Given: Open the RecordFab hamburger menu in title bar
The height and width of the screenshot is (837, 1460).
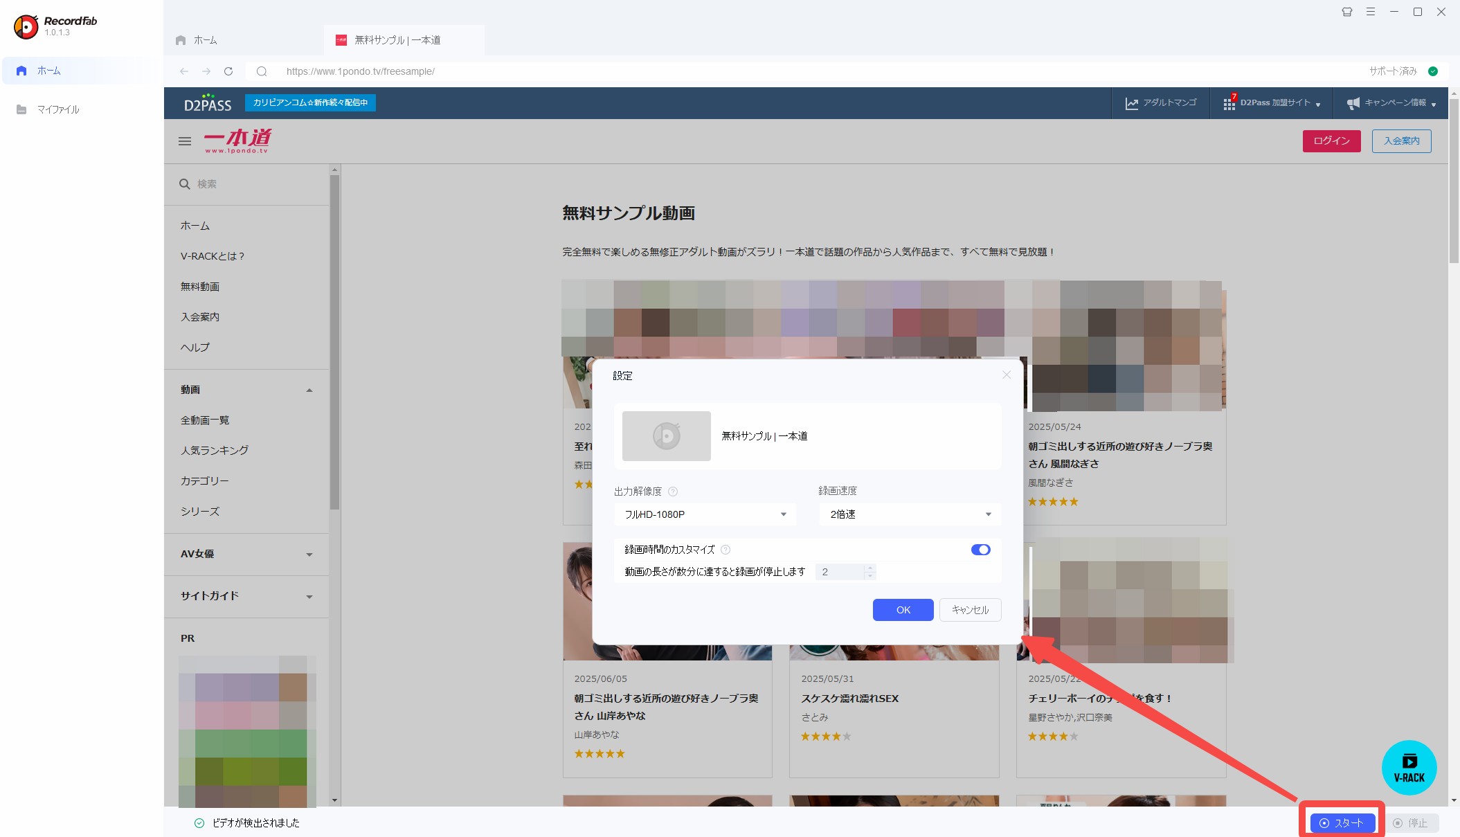Looking at the screenshot, I should click(1371, 12).
